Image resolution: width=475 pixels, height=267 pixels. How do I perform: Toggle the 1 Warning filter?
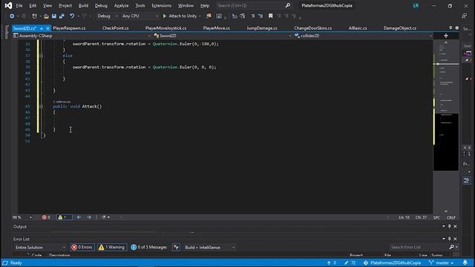[112, 247]
